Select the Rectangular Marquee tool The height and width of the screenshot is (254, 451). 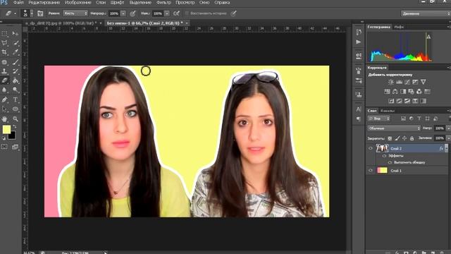(x=4, y=34)
